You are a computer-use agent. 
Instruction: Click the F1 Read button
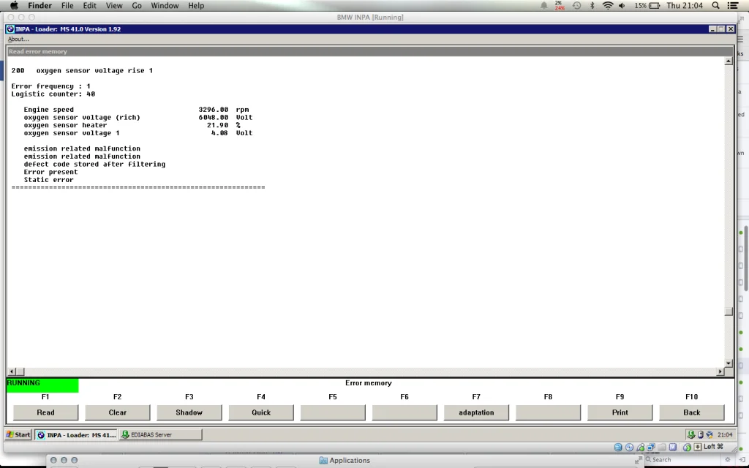[x=45, y=412]
